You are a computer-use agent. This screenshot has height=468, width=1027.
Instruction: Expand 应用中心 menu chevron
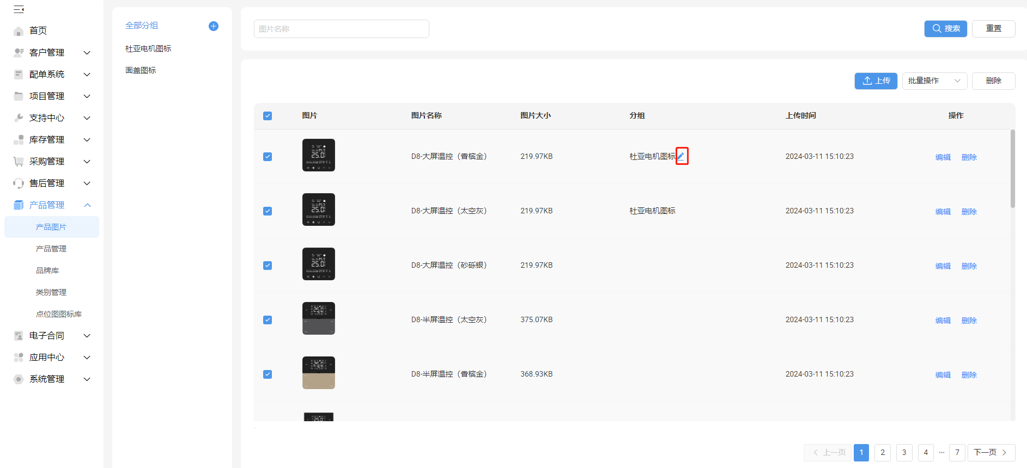point(87,358)
